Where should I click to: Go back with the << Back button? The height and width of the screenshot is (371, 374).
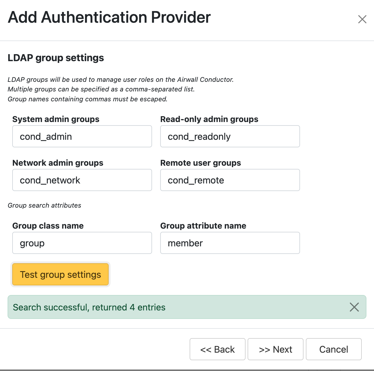click(217, 349)
